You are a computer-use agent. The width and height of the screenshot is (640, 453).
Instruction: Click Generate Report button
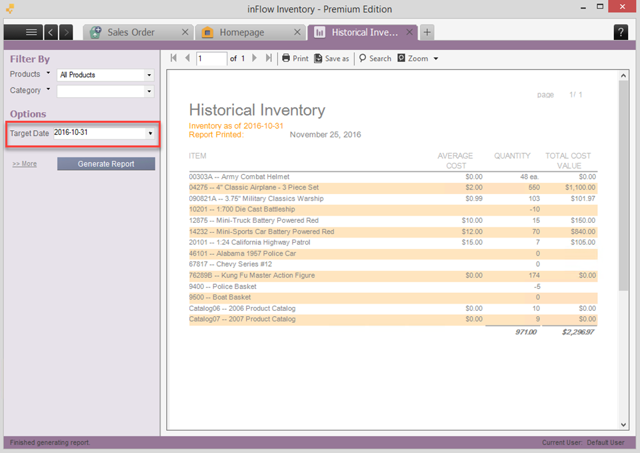tap(106, 164)
